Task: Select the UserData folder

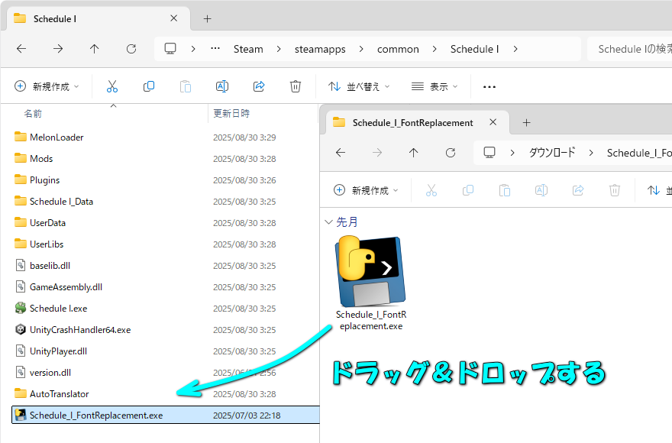Action: click(x=47, y=223)
